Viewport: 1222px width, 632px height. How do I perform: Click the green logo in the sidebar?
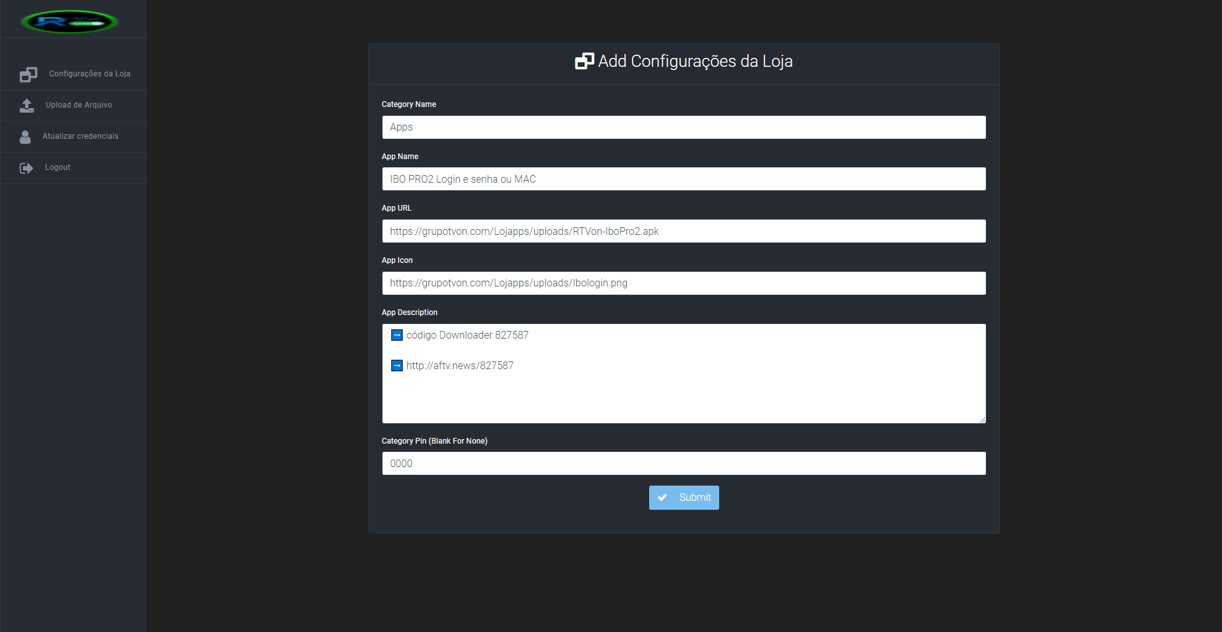pyautogui.click(x=69, y=22)
